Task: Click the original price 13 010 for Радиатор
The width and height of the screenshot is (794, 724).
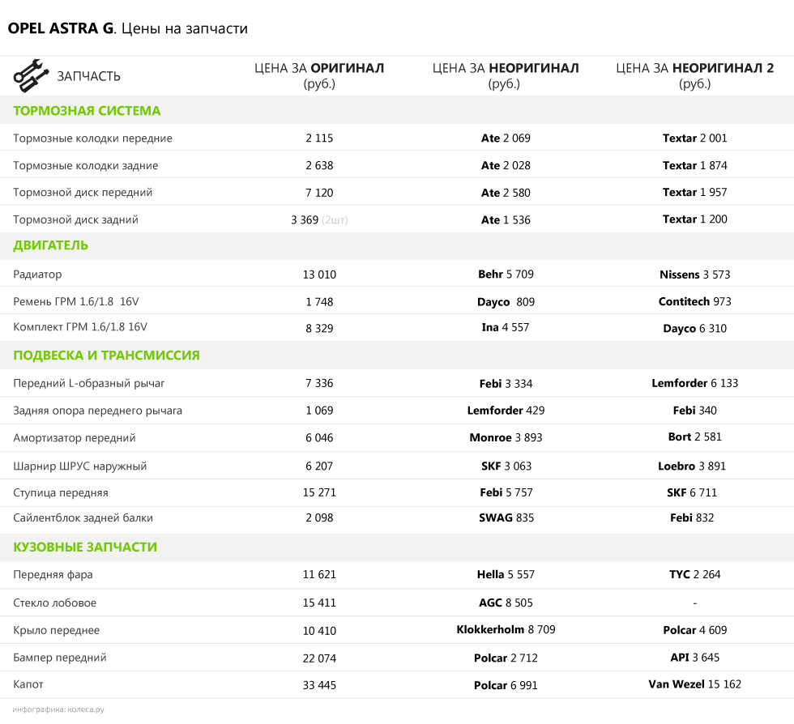Action: tap(319, 275)
